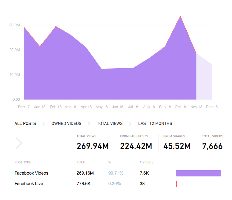Click the 38 videos count
This screenshot has width=232, height=200.
(142, 184)
